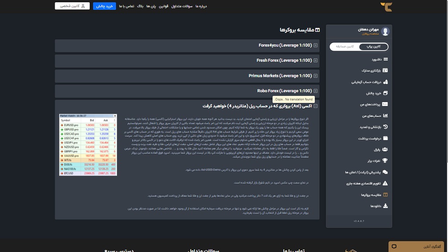
Task: Open the بلاگ menu item
Action: (140, 6)
